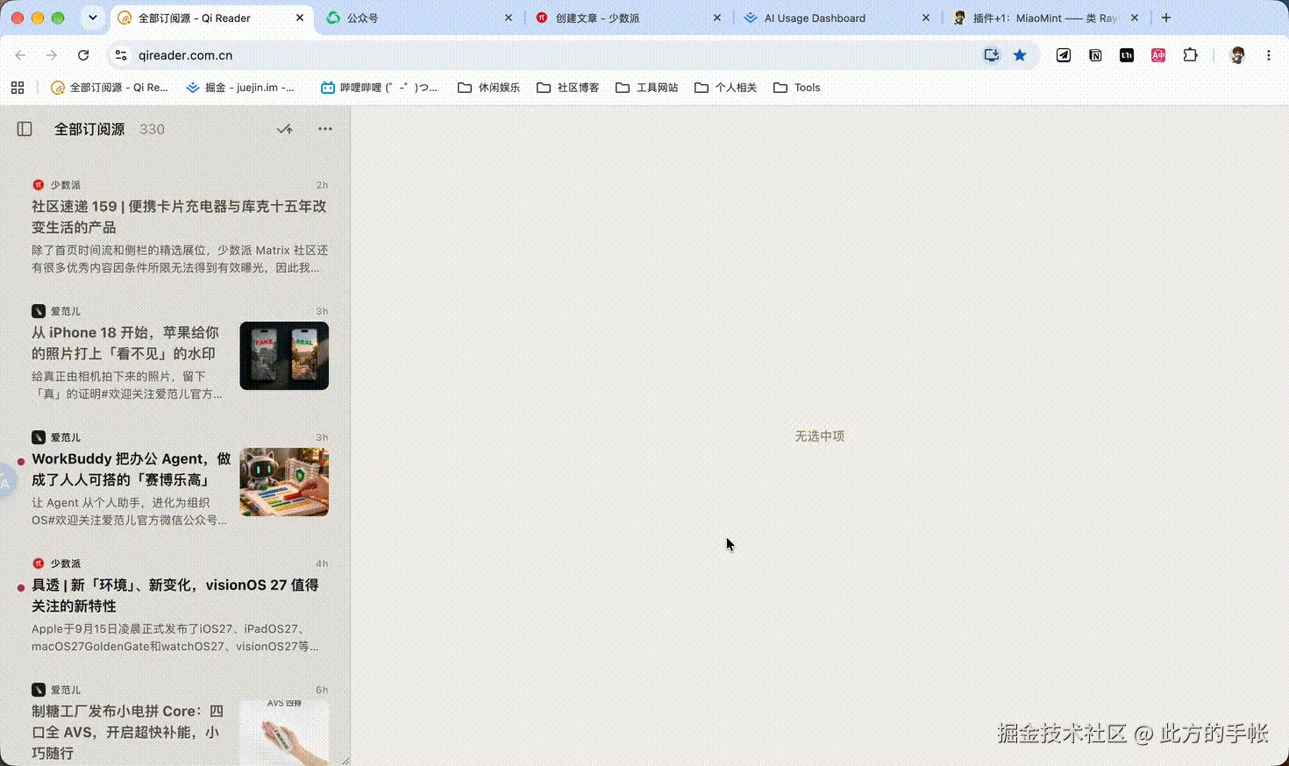Click the browser forward arrow
The image size is (1289, 766).
coord(52,55)
